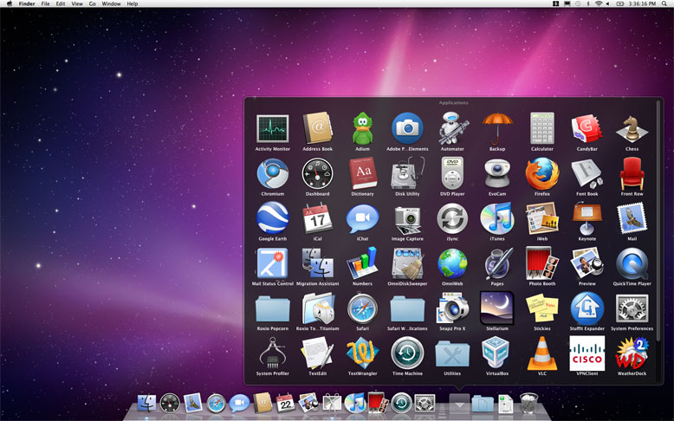Click the battery status icon
674x421 pixels.
click(x=620, y=3)
